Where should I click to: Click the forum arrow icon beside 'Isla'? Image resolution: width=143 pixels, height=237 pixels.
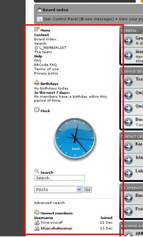(129, 159)
